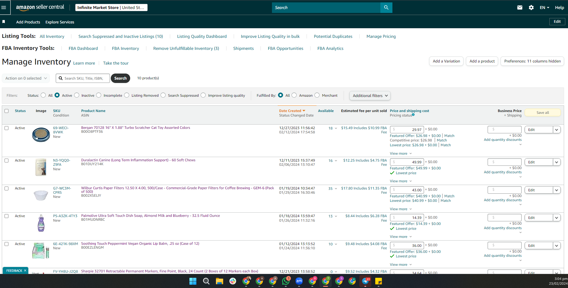Go to Manage Pricing
The height and width of the screenshot is (288, 568).
point(381,36)
